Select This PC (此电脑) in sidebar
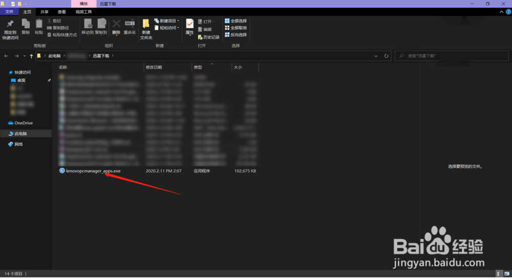The height and width of the screenshot is (280, 512). 20,134
